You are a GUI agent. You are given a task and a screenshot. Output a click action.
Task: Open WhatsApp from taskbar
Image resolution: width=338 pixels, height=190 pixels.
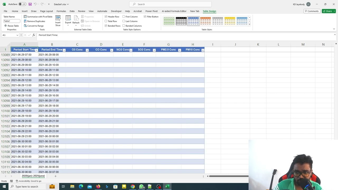tap(142, 187)
